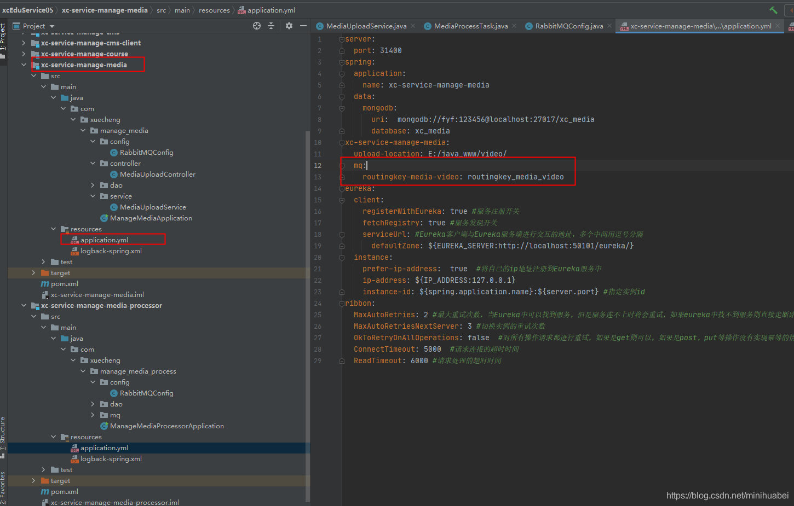Click the Collapse All icon in Project panel
This screenshot has height=506, width=794.
click(x=271, y=26)
